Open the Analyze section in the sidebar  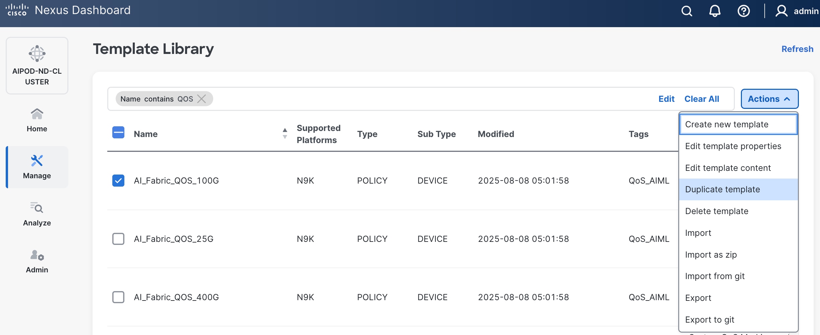pos(37,214)
